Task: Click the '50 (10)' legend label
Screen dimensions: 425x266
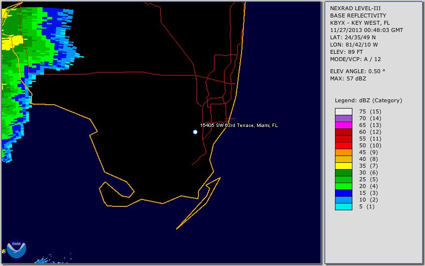Action: 370,145
